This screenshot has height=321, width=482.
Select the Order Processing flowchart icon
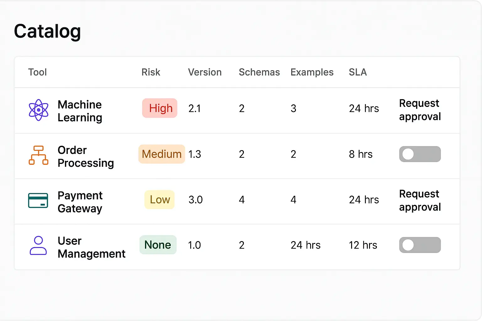pos(38,156)
